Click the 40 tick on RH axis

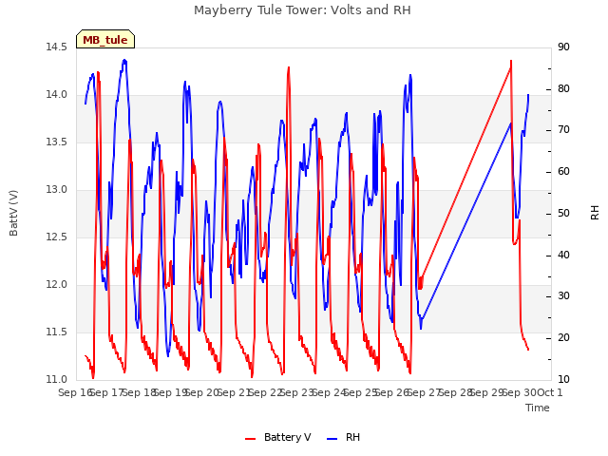pyautogui.click(x=563, y=256)
